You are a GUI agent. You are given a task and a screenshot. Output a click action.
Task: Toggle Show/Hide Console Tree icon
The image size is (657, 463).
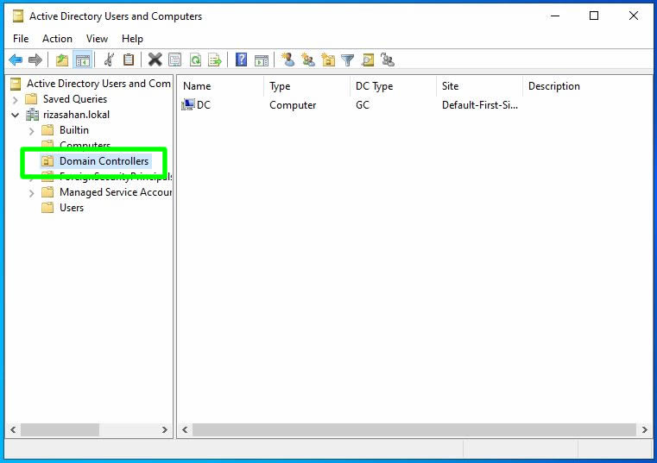(83, 59)
